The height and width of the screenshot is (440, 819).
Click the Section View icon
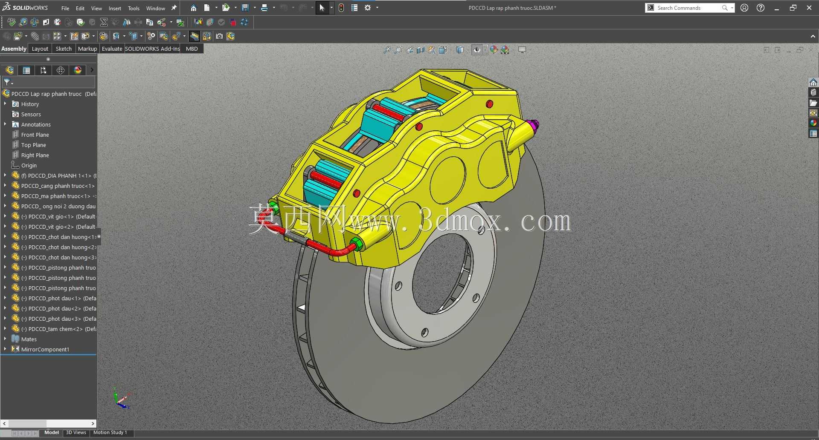[x=421, y=50]
